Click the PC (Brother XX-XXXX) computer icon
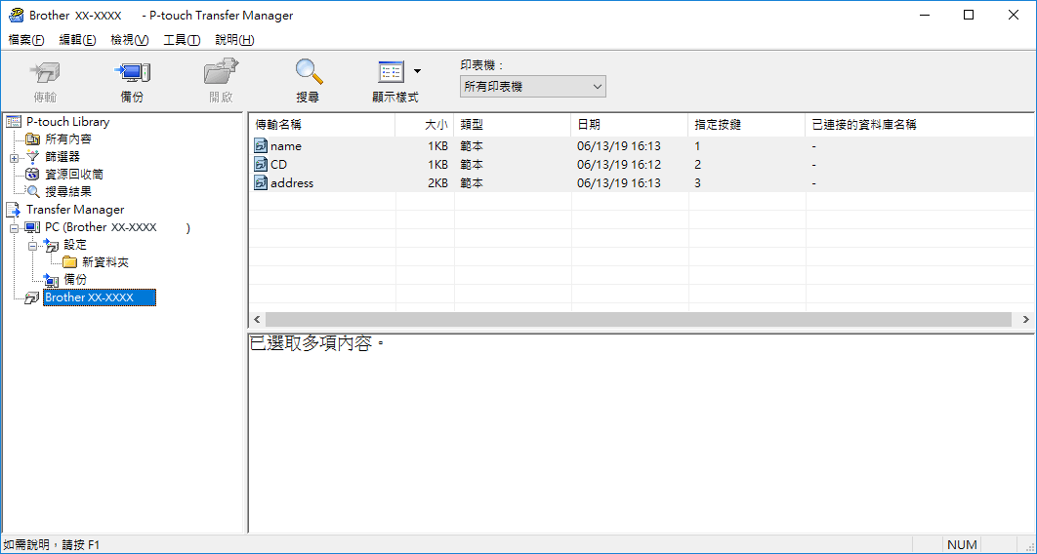Image resolution: width=1037 pixels, height=554 pixels. point(32,227)
